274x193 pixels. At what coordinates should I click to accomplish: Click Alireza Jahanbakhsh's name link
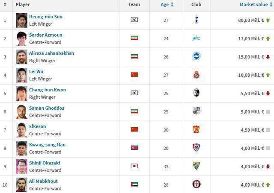pyautogui.click(x=51, y=53)
